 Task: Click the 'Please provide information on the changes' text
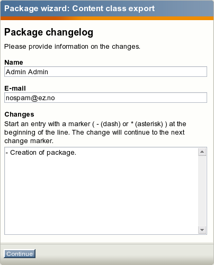pyautogui.click(x=72, y=47)
